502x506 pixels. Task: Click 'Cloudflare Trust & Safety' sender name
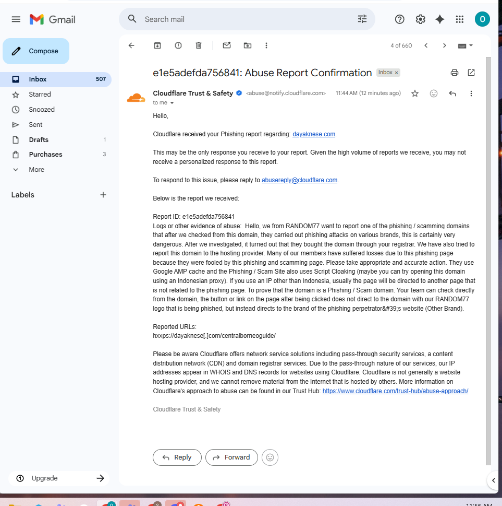point(193,93)
